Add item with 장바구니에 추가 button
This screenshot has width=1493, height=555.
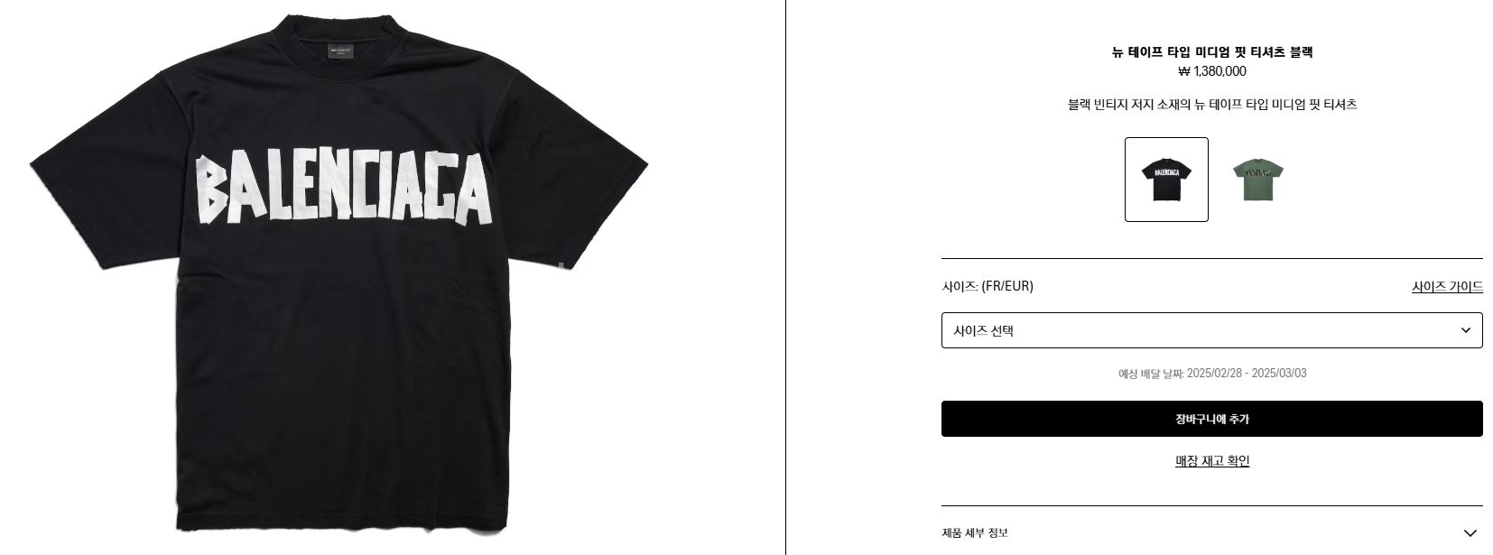(x=1211, y=419)
